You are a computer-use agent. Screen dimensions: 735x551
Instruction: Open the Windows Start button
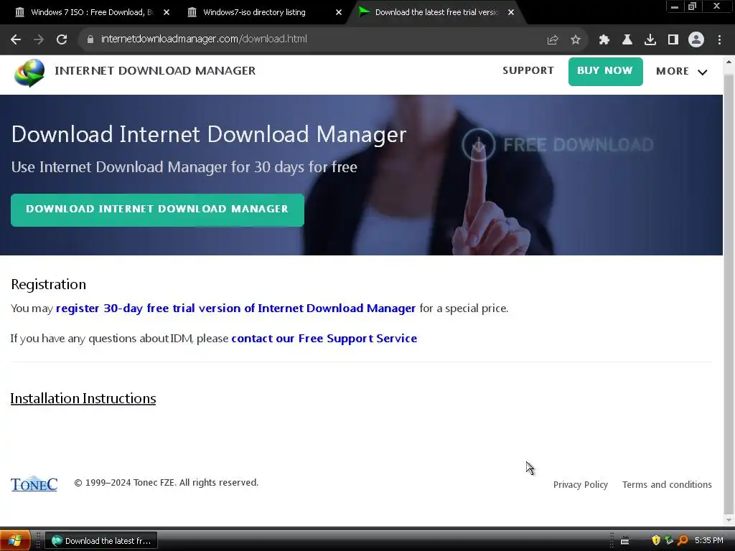pos(15,540)
